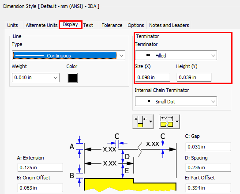Screen dimensions: 240x194
Task: Click the E: Part Offset 0.394 in field
Action: coord(208,188)
